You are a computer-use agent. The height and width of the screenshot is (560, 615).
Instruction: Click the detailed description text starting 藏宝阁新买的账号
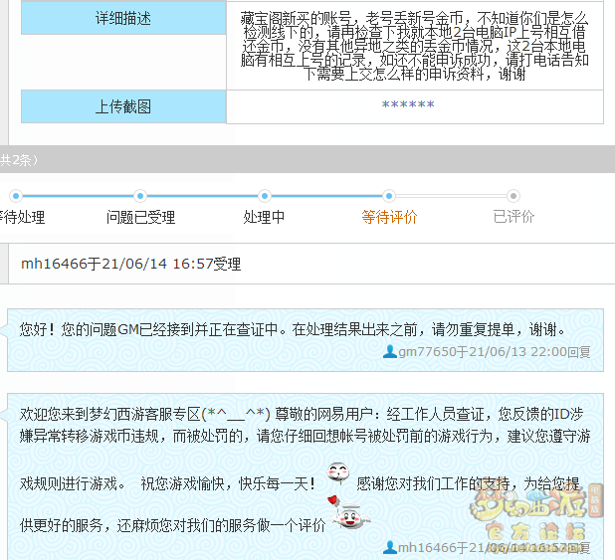click(414, 46)
